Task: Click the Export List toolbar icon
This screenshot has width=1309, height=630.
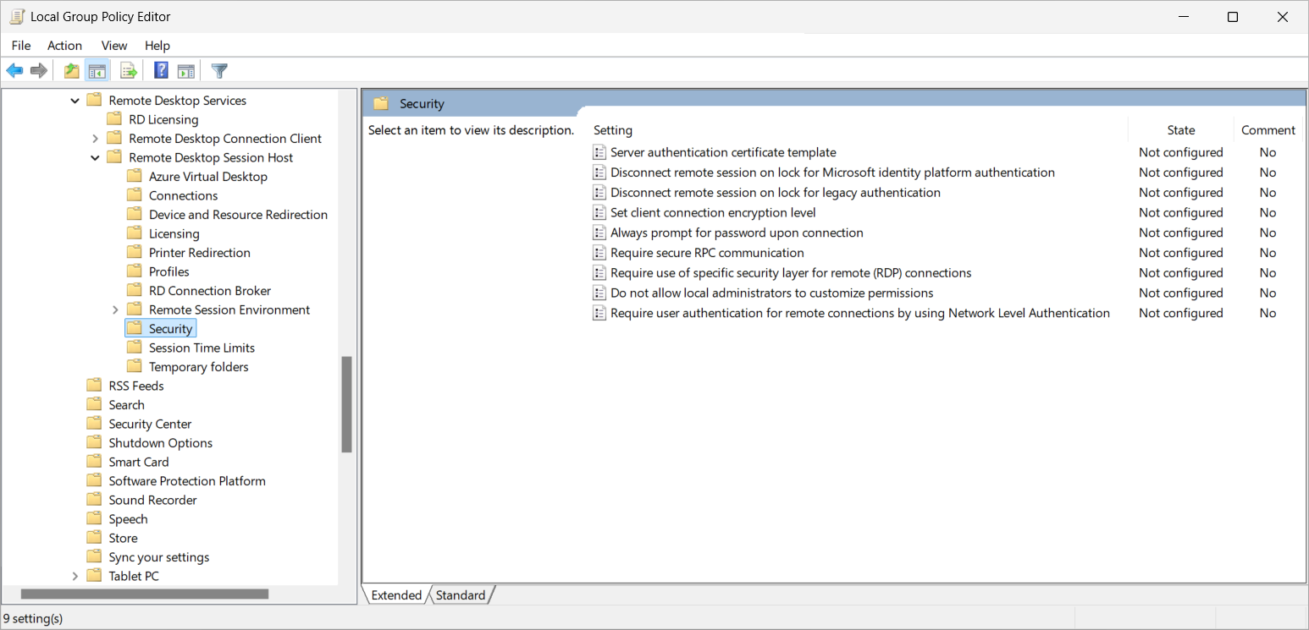Action: 129,71
